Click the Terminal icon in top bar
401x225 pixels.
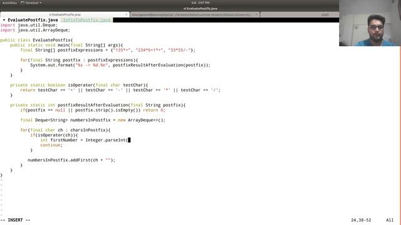(23, 2)
